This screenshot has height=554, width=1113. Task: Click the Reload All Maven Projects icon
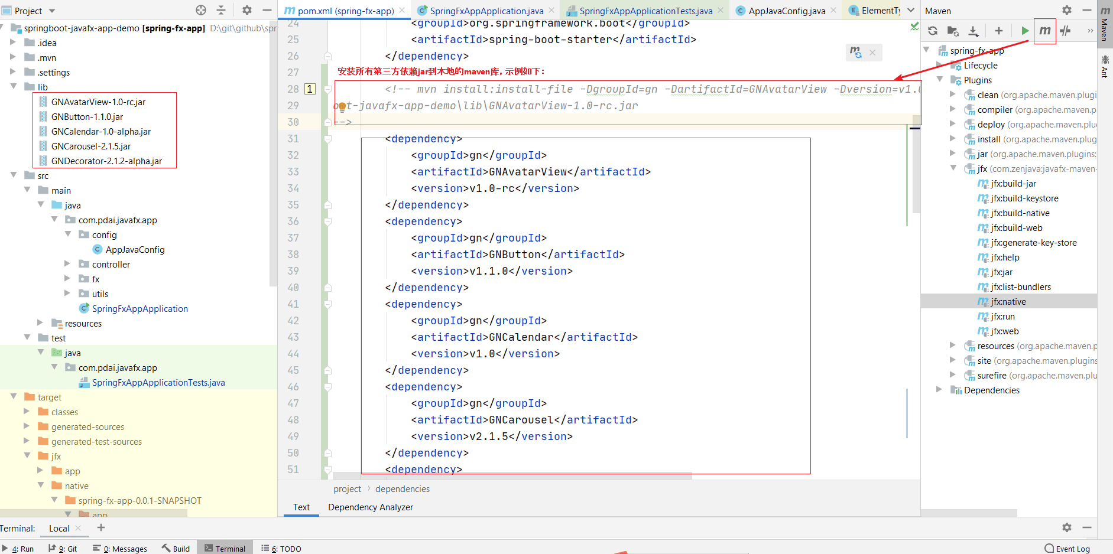coord(933,31)
